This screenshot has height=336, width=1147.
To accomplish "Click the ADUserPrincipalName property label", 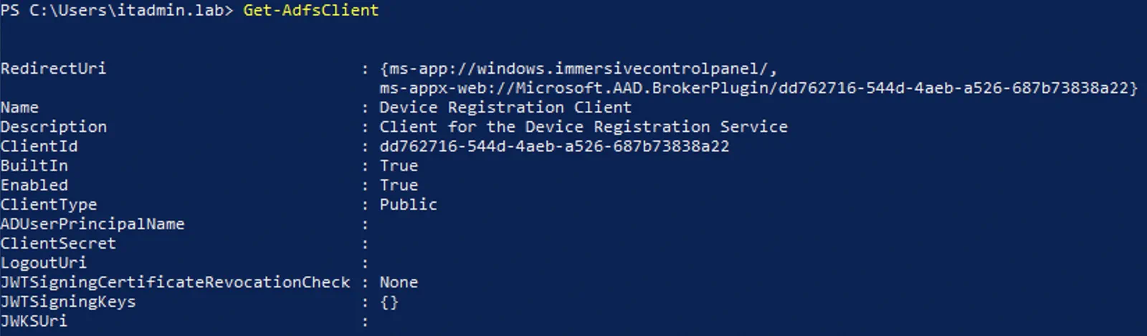I will click(x=92, y=224).
